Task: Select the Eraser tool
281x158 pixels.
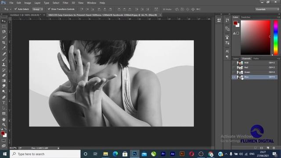Action: 4,75
